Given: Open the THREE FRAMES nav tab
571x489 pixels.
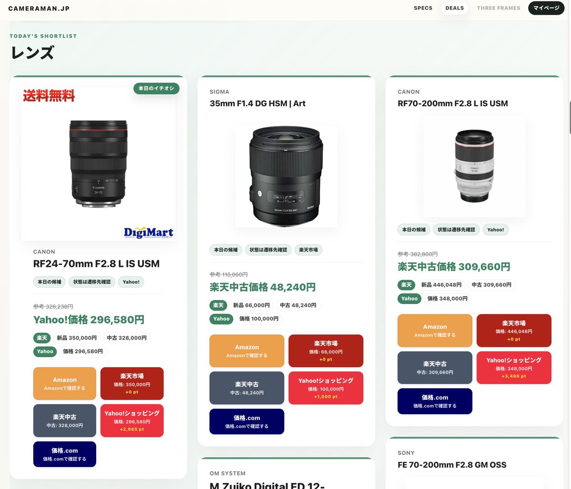Looking at the screenshot, I should pos(498,8).
